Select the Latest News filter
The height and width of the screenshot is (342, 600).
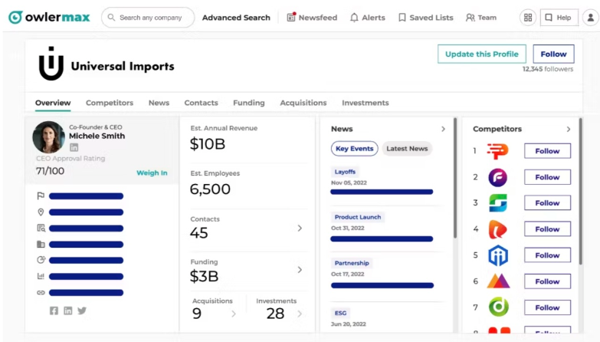coord(407,149)
